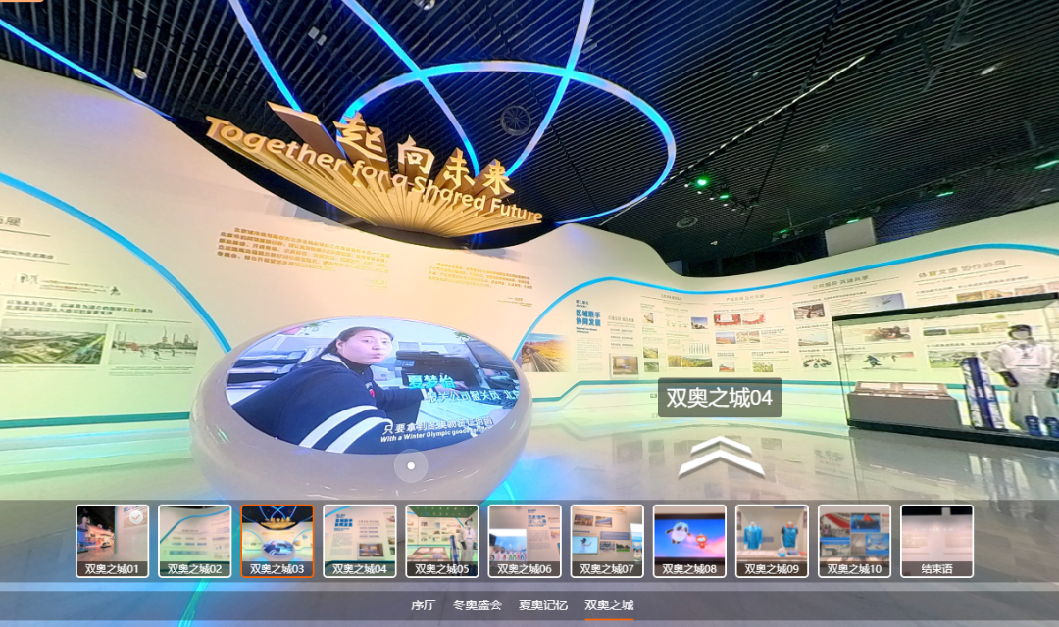Jump to scene 双奥之城02

195,540
